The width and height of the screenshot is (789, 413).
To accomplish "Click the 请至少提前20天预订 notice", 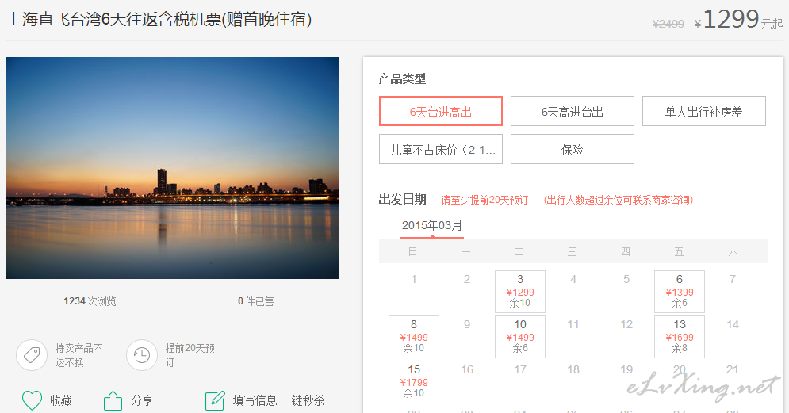I will (485, 200).
